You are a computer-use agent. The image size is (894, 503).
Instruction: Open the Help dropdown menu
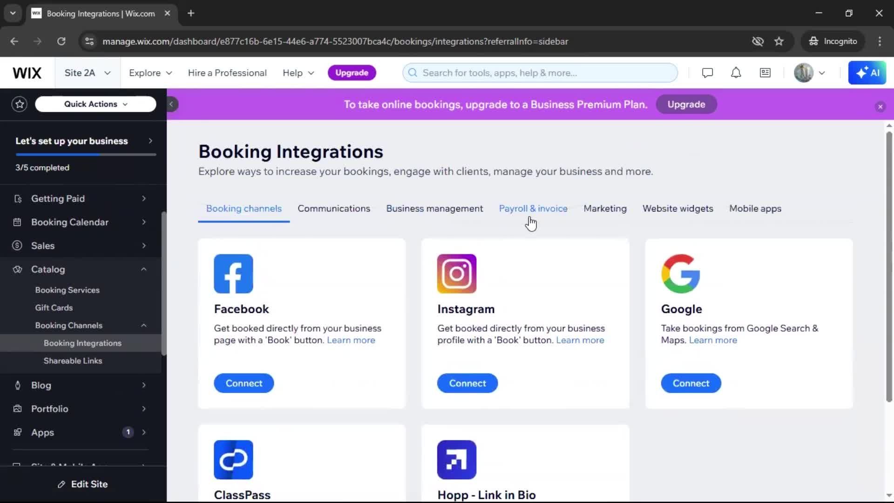pyautogui.click(x=298, y=73)
